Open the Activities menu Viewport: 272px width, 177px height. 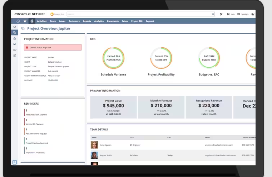tap(42, 21)
